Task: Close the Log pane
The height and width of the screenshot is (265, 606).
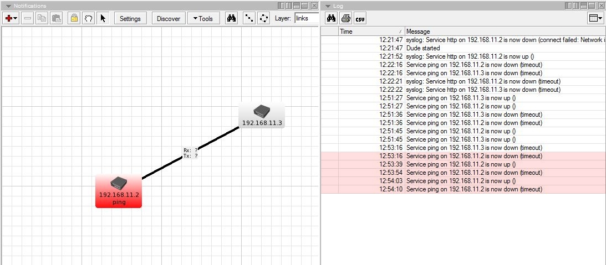Action: click(602, 6)
